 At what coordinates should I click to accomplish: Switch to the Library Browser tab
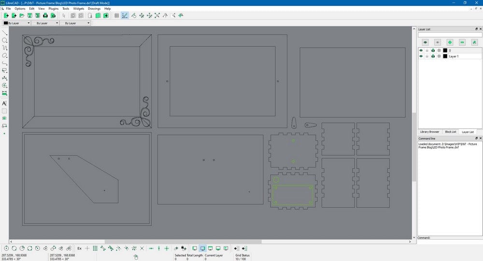click(x=429, y=132)
